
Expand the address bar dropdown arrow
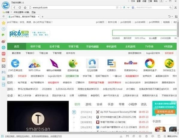(x=128, y=8)
